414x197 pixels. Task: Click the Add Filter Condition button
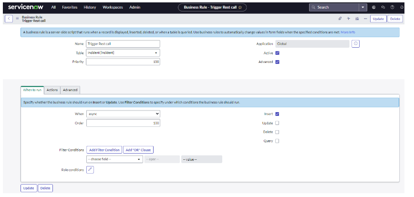pyautogui.click(x=104, y=150)
